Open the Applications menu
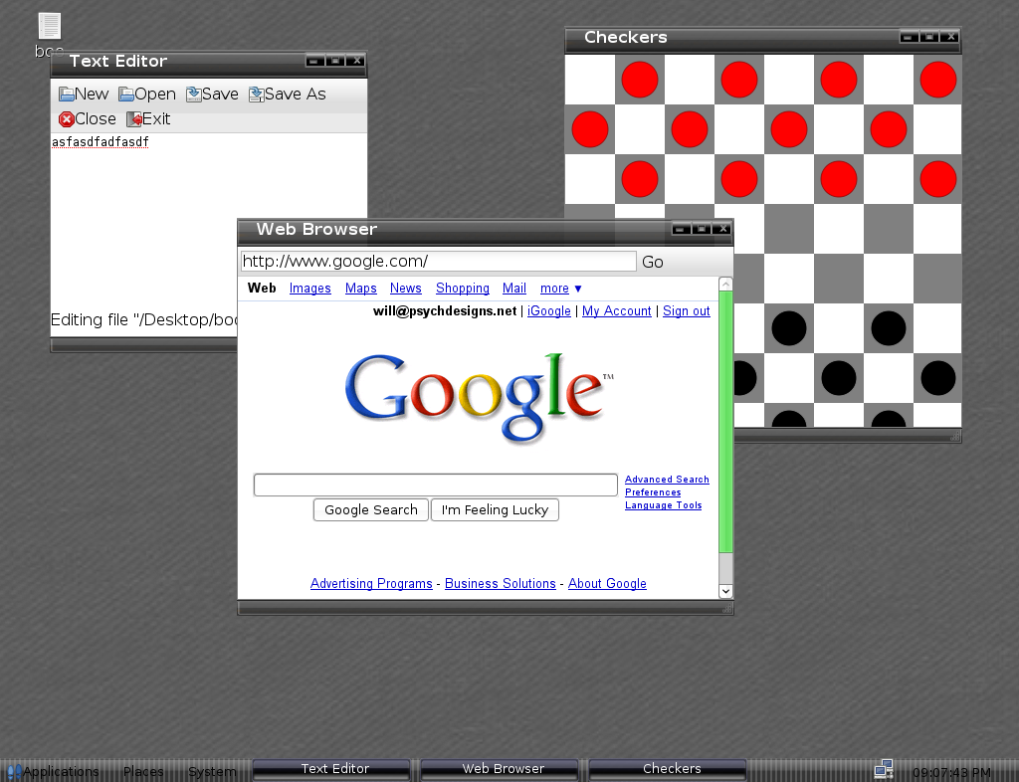 [x=61, y=772]
